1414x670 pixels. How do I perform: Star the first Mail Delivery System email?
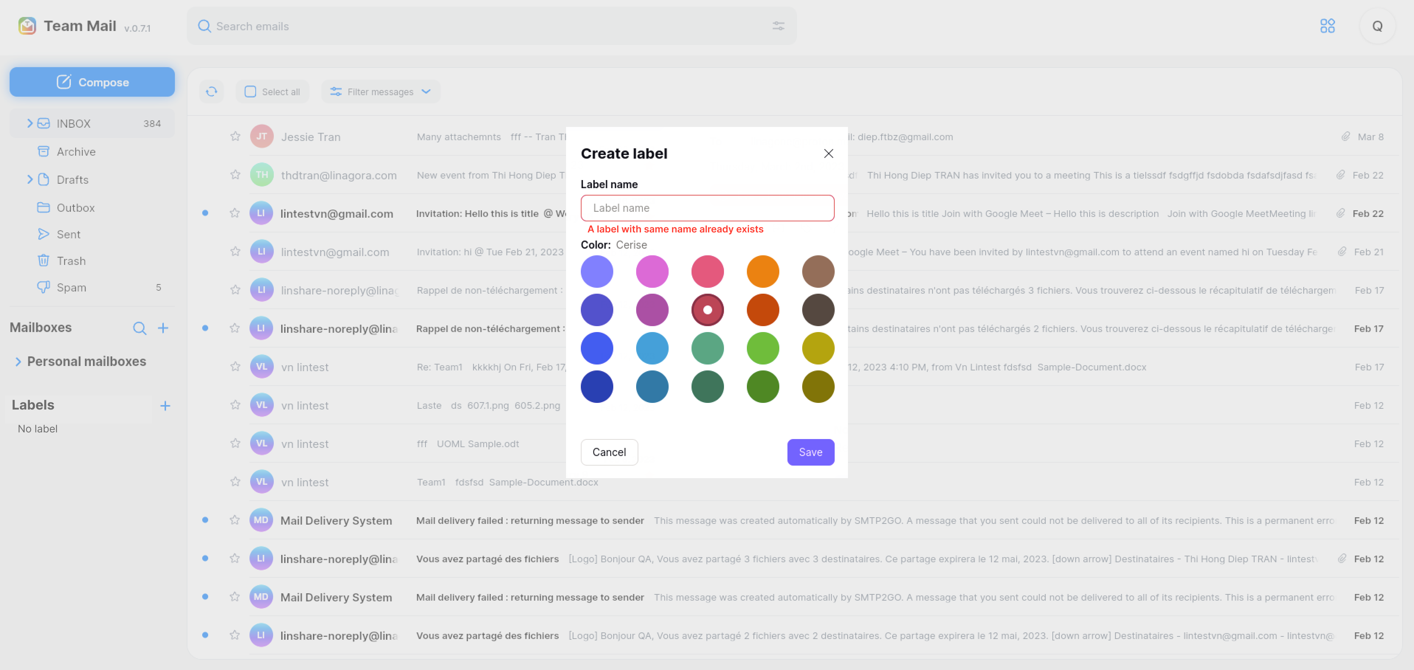click(x=235, y=520)
